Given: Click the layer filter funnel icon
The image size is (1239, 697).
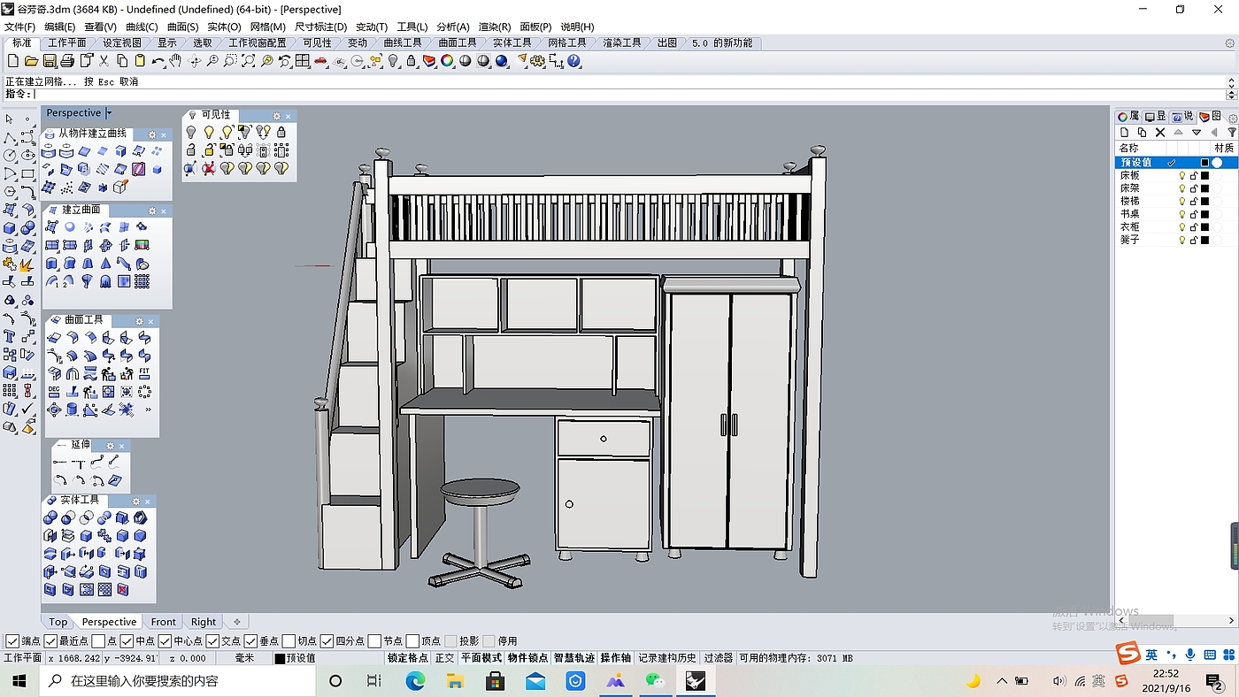Looking at the screenshot, I should click(x=1231, y=133).
